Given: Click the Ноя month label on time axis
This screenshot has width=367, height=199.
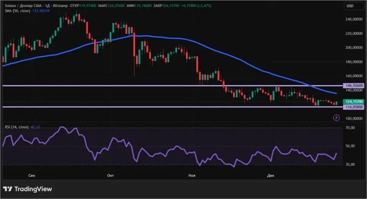Looking at the screenshot, I should [192, 175].
